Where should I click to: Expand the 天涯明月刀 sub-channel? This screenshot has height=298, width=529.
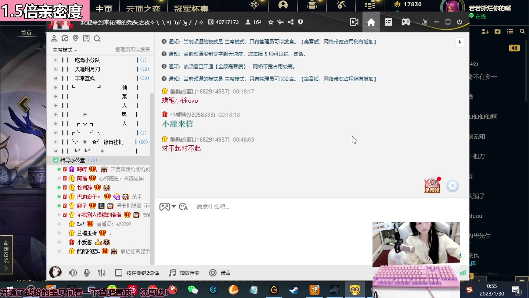click(x=56, y=69)
